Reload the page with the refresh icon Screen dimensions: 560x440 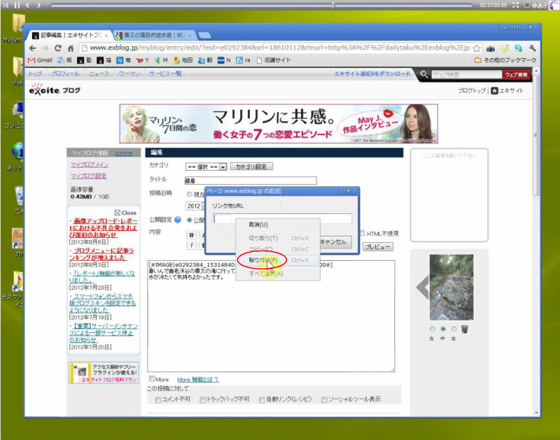point(58,48)
